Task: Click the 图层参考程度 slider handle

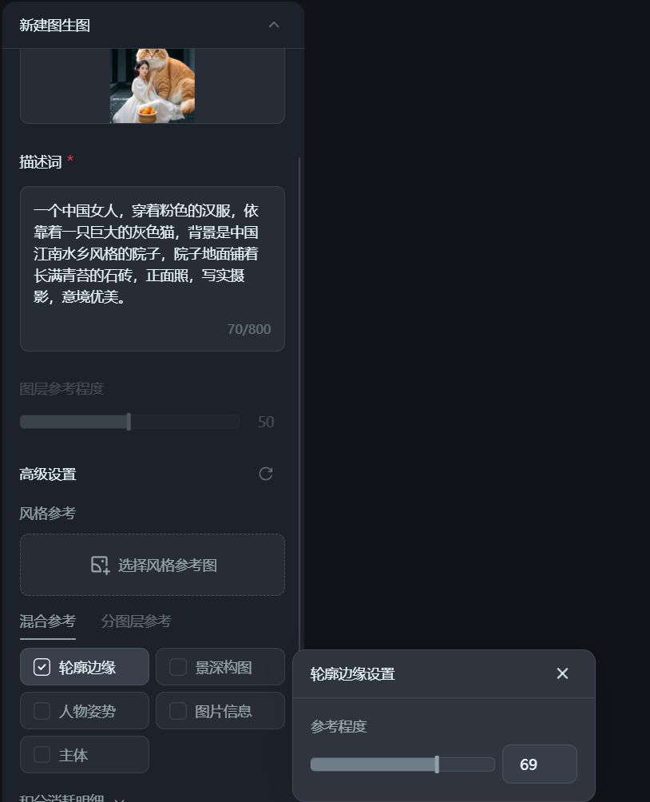Action: (x=129, y=422)
